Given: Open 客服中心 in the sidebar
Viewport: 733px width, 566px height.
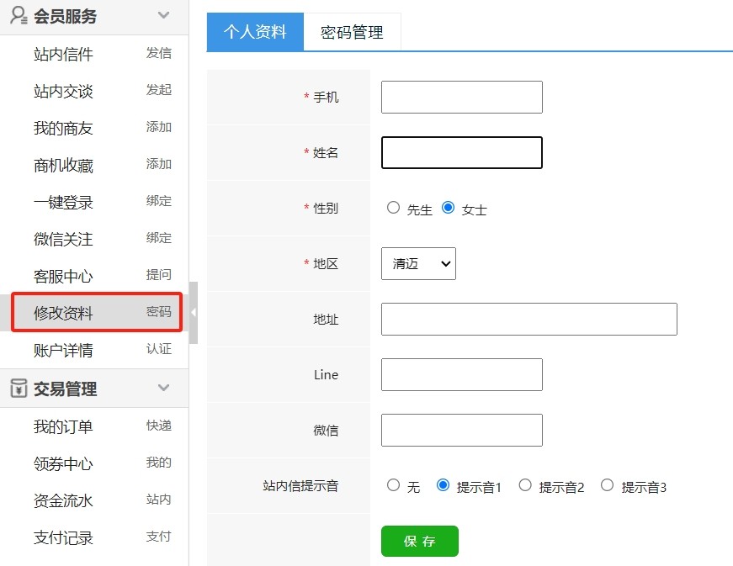Looking at the screenshot, I should [63, 276].
